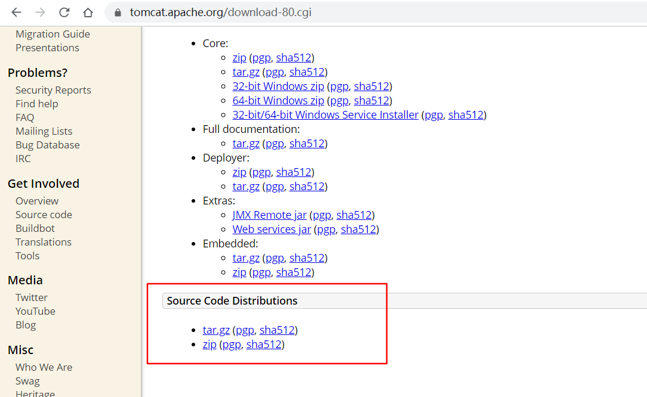Download the 32-bit Windows zip
Screen dimensions: 647x397
(278, 86)
